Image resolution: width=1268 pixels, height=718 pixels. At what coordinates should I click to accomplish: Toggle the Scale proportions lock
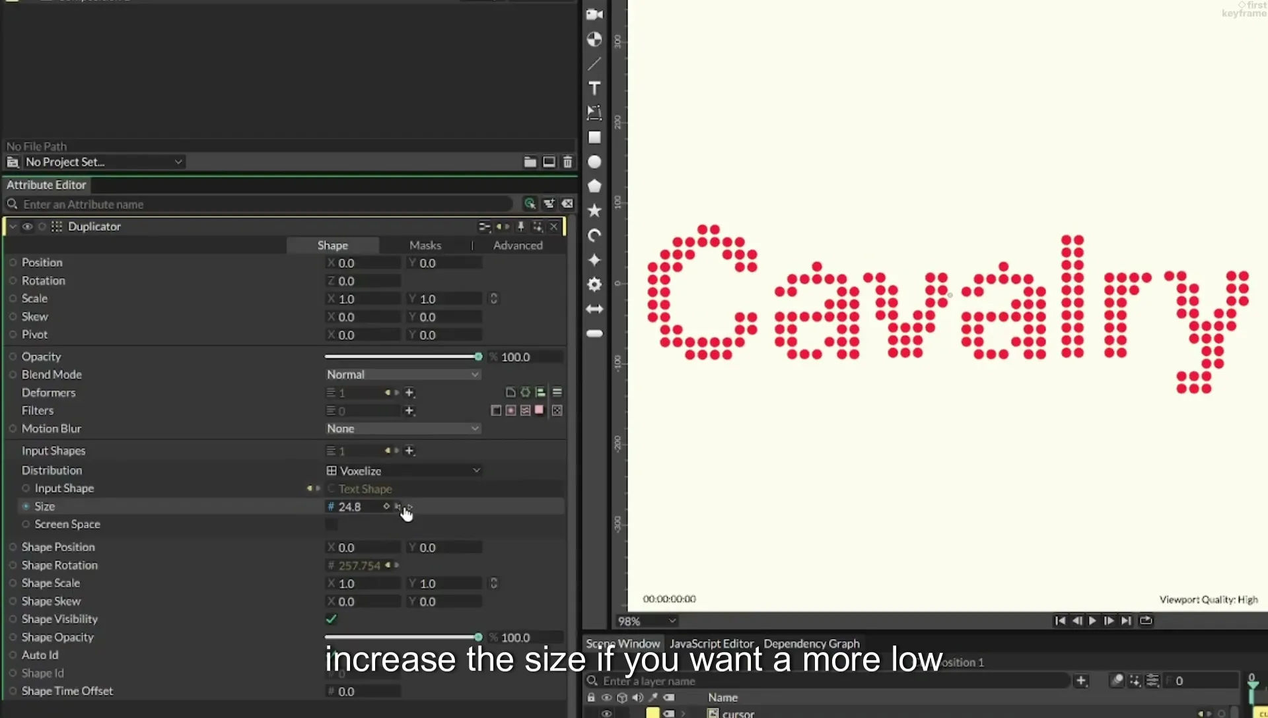pyautogui.click(x=493, y=298)
